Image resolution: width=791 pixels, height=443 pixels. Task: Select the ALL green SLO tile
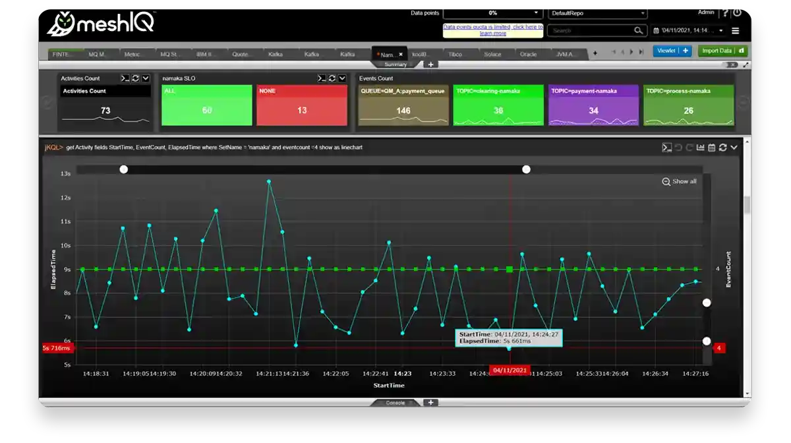[207, 105]
